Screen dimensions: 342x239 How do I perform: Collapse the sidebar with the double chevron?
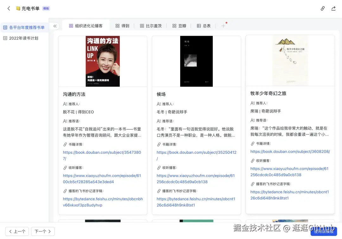(54, 26)
